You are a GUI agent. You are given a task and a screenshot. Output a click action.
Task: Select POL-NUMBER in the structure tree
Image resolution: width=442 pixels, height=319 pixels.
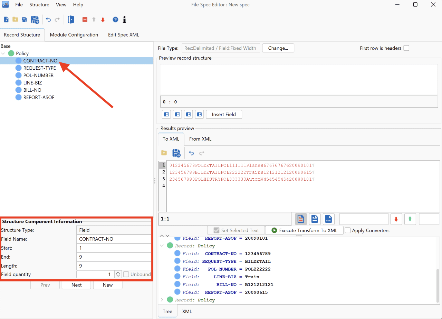[x=38, y=75]
